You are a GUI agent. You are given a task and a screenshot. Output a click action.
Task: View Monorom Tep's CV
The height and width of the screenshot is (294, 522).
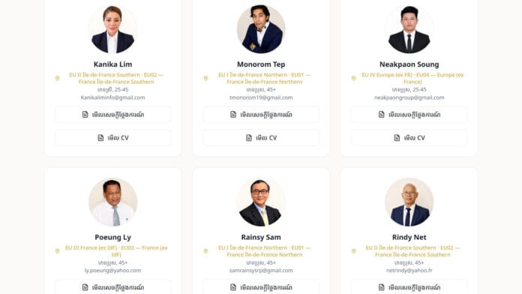click(261, 138)
